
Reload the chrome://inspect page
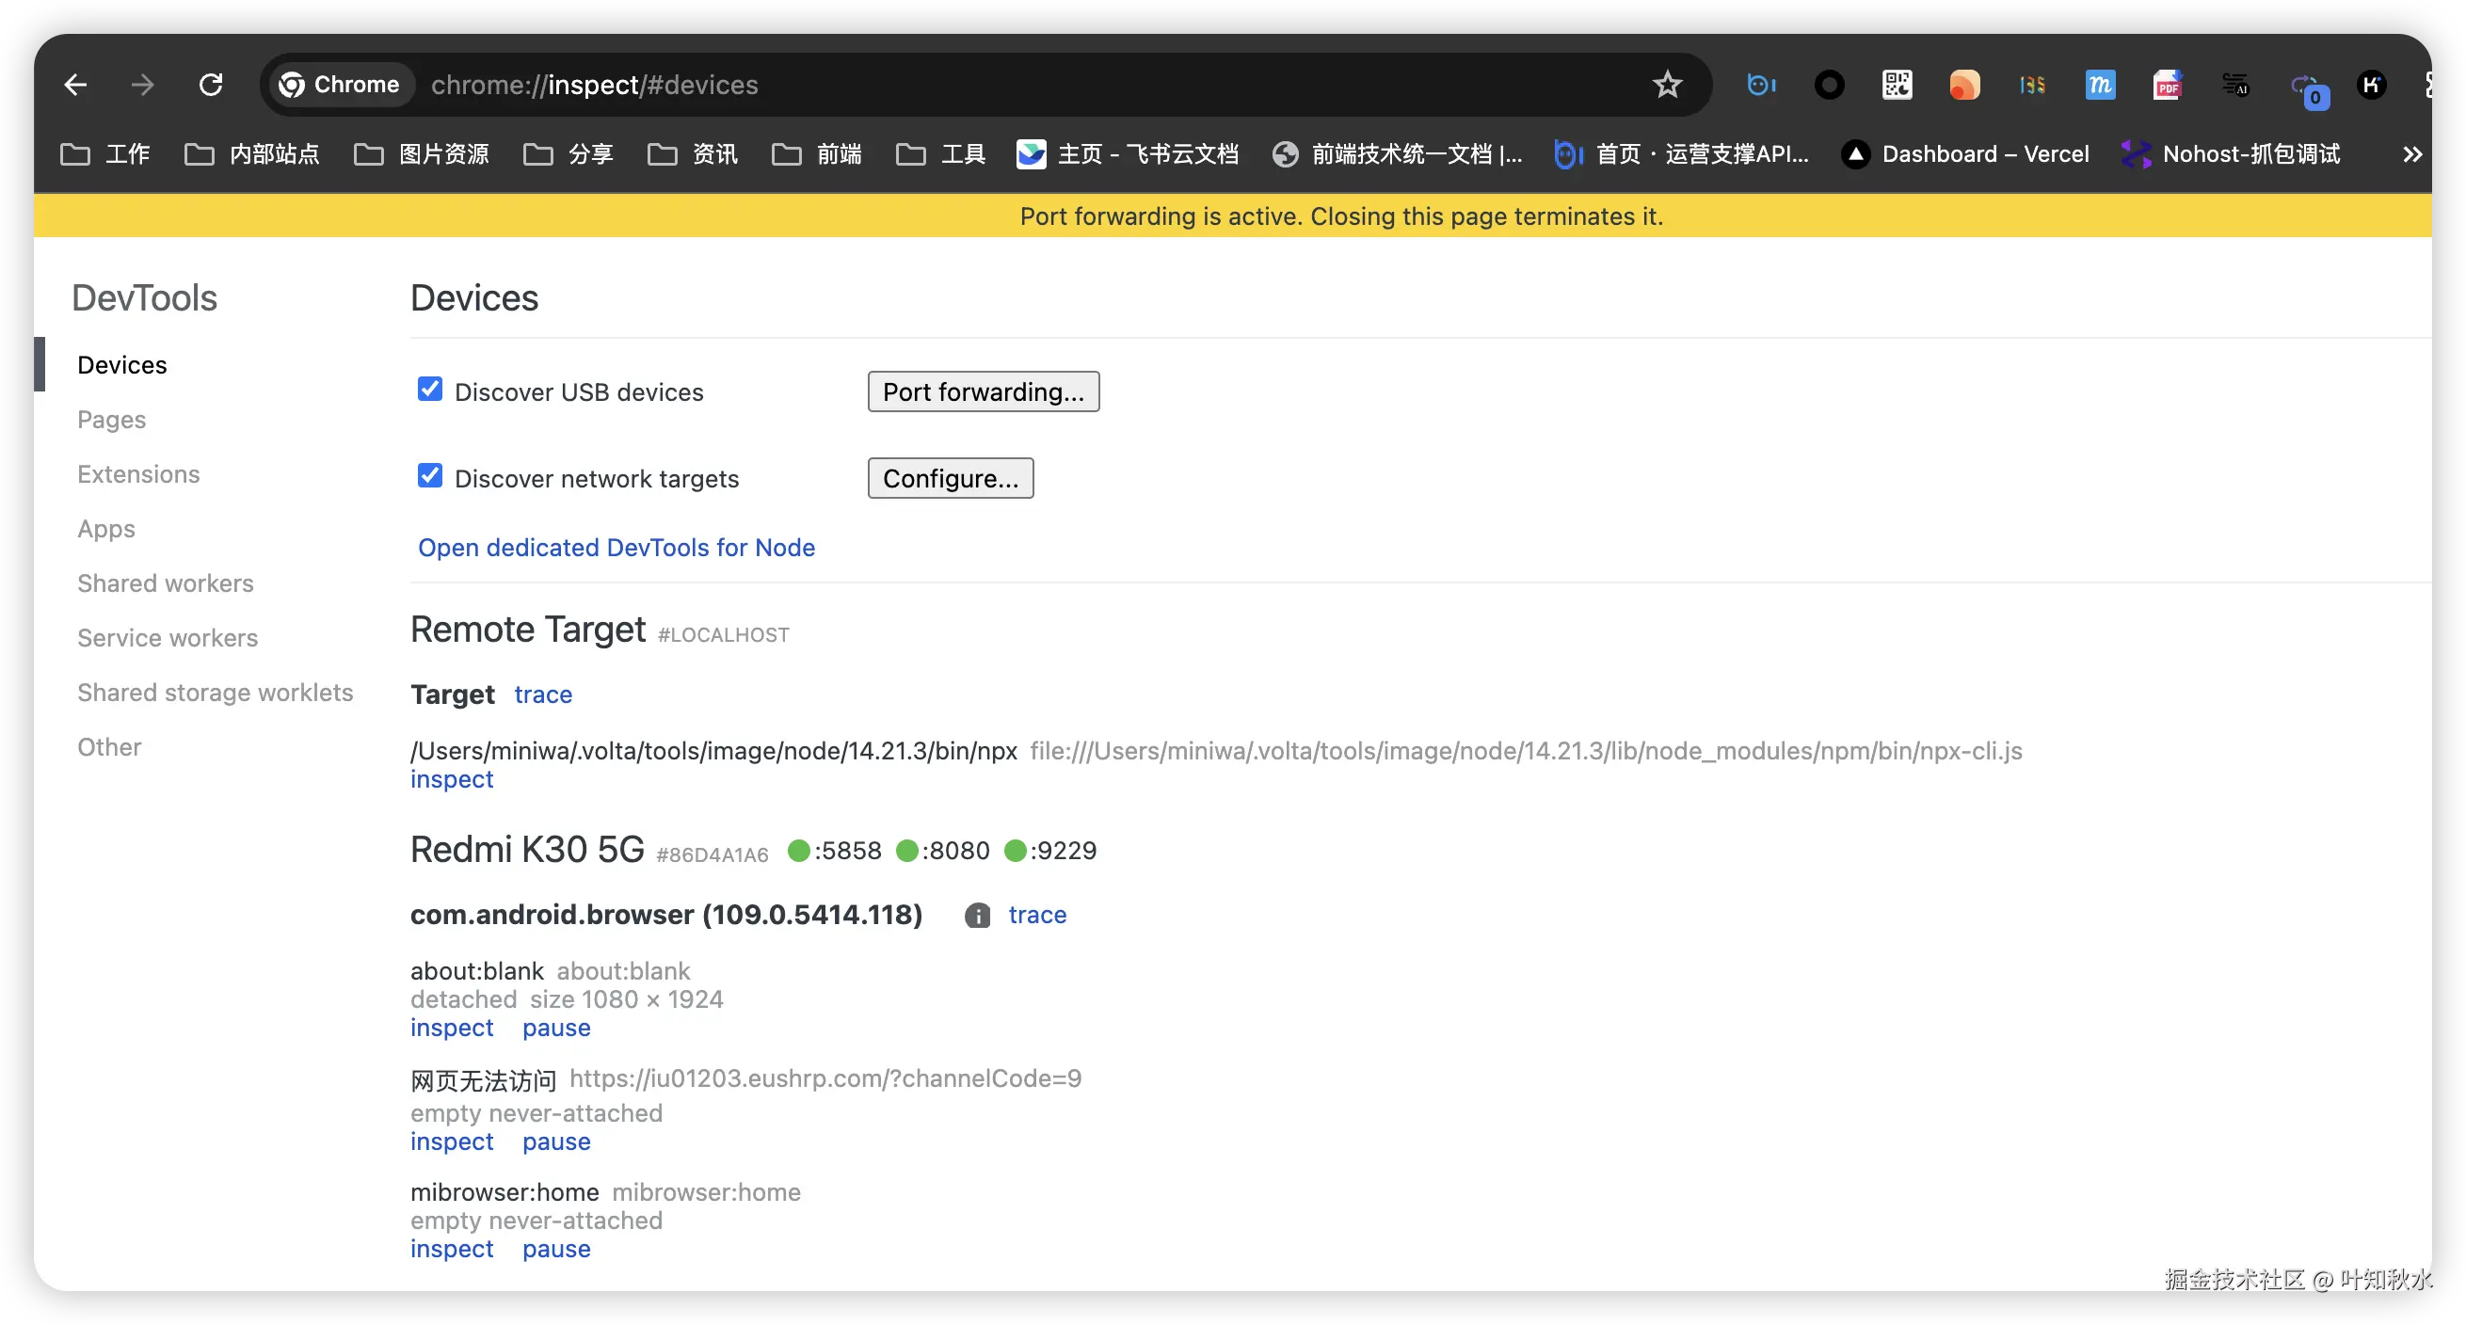[211, 85]
